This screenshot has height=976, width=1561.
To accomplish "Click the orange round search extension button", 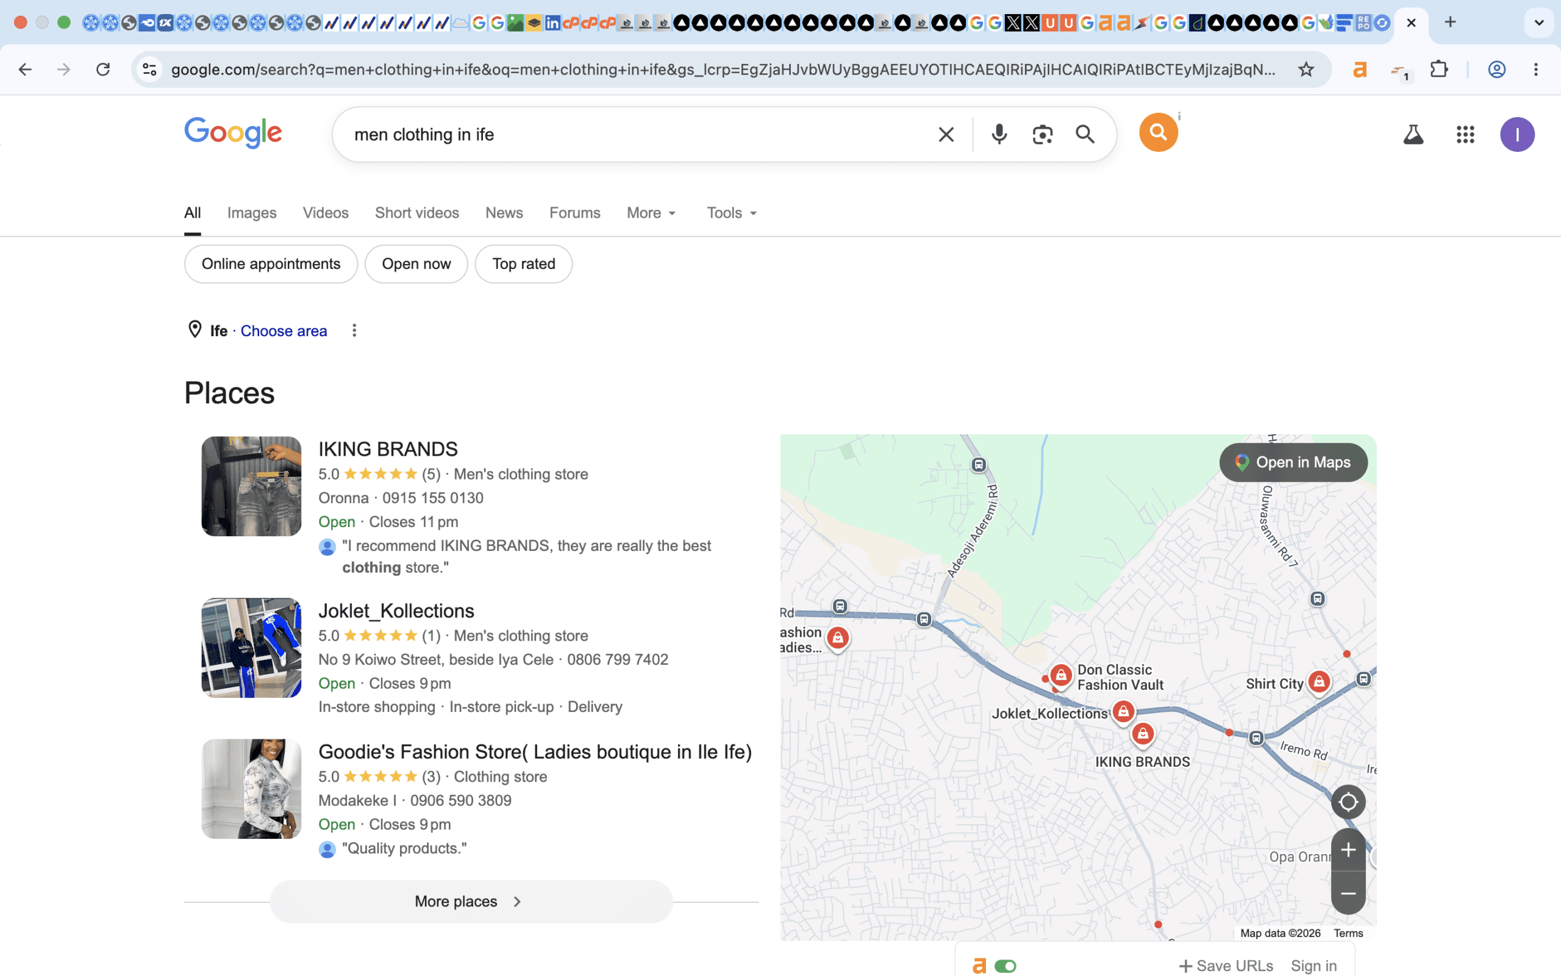I will (1159, 132).
